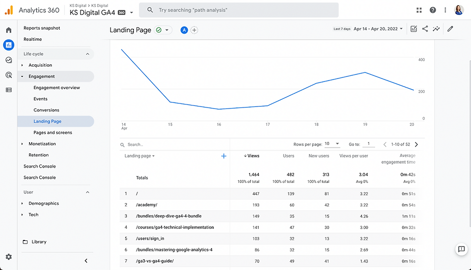471x270 pixels.
Task: Expand the Monetization menu
Action: point(22,144)
